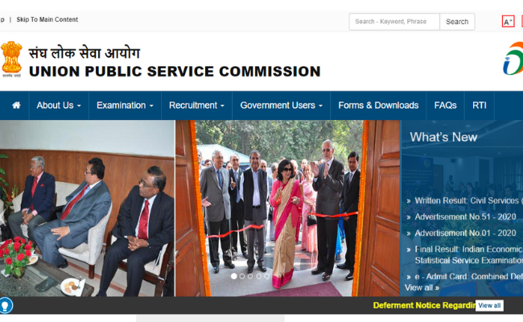523x322 pixels.
Task: Open the Government Users dropdown
Action: tap(281, 105)
